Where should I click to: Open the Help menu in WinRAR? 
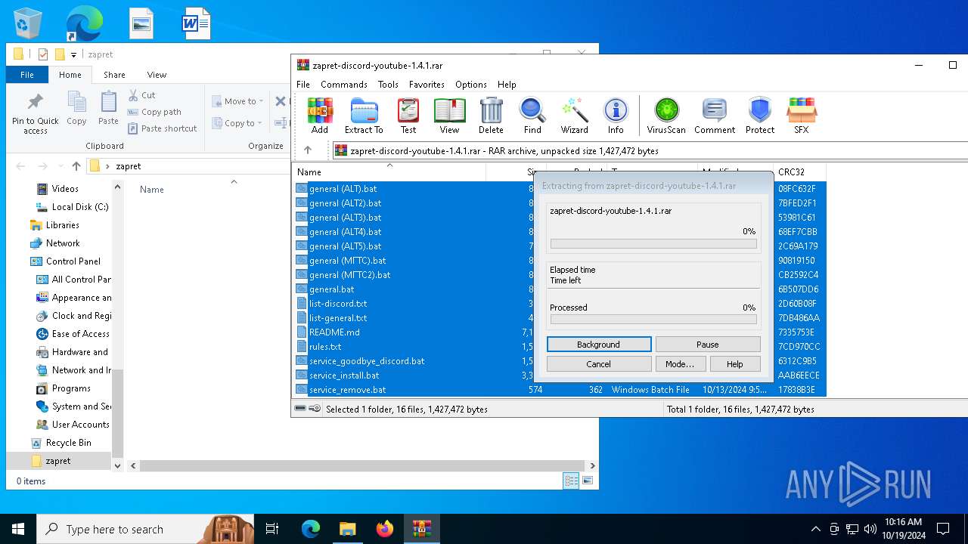coord(507,85)
